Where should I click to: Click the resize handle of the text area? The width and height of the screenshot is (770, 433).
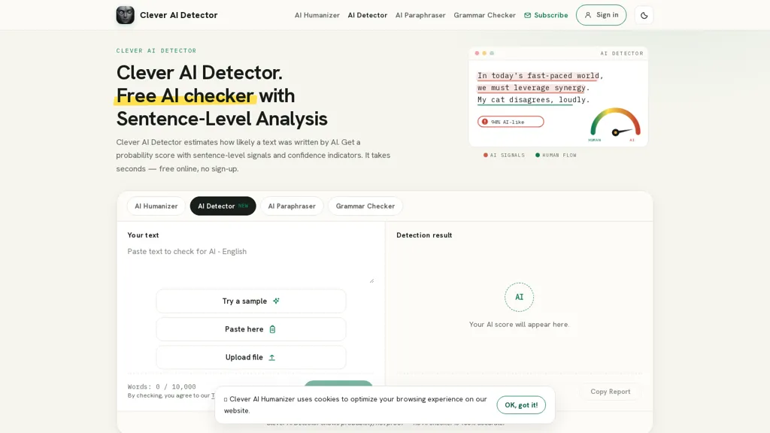(x=371, y=280)
